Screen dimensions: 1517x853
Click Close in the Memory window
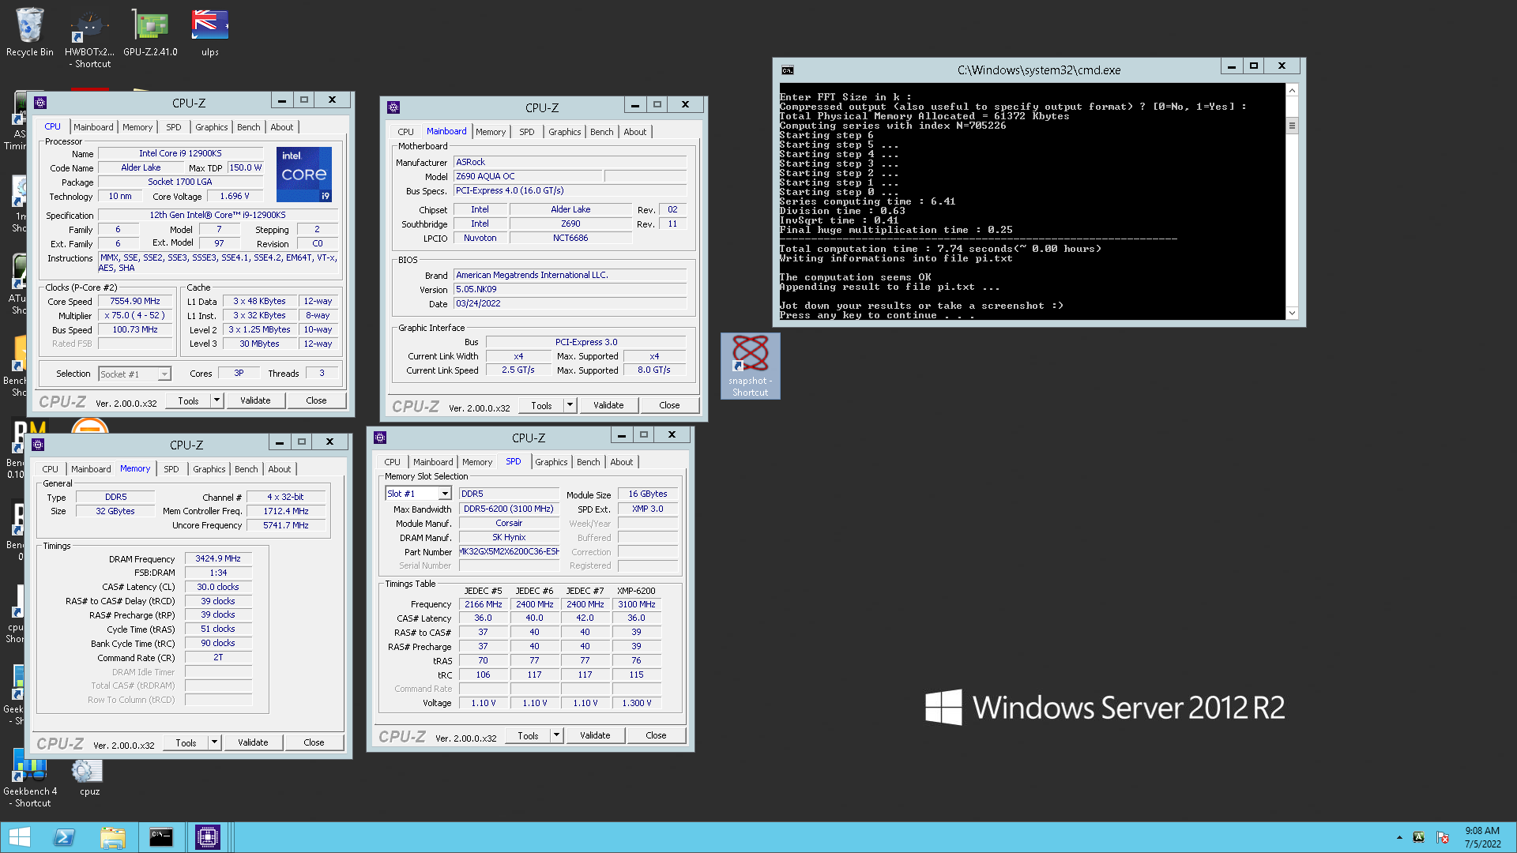pyautogui.click(x=314, y=742)
